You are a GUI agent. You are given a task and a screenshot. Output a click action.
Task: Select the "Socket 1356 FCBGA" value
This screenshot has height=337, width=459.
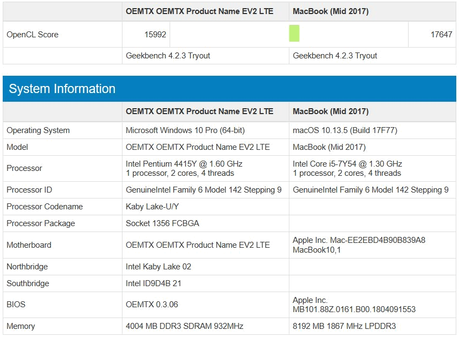[x=163, y=223]
